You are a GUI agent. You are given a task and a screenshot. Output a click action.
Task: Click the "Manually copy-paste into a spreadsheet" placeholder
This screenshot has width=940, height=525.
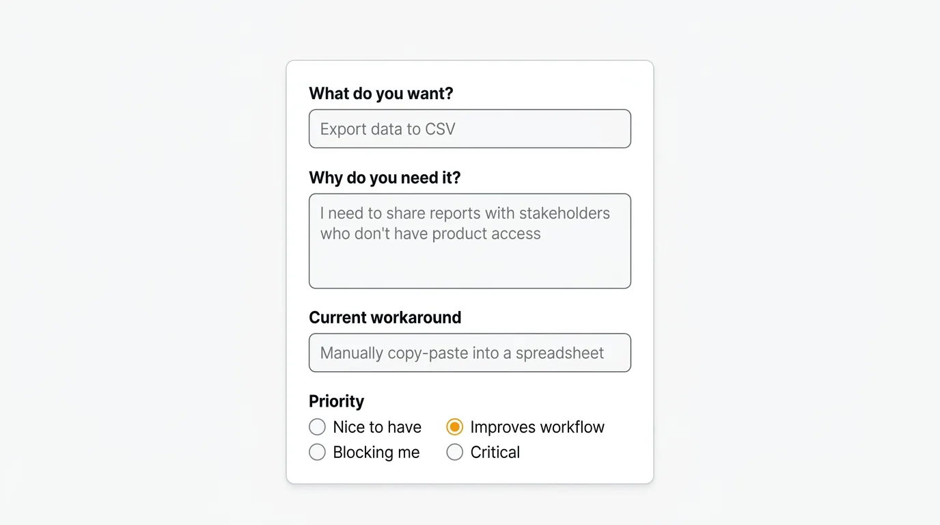pyautogui.click(x=462, y=353)
